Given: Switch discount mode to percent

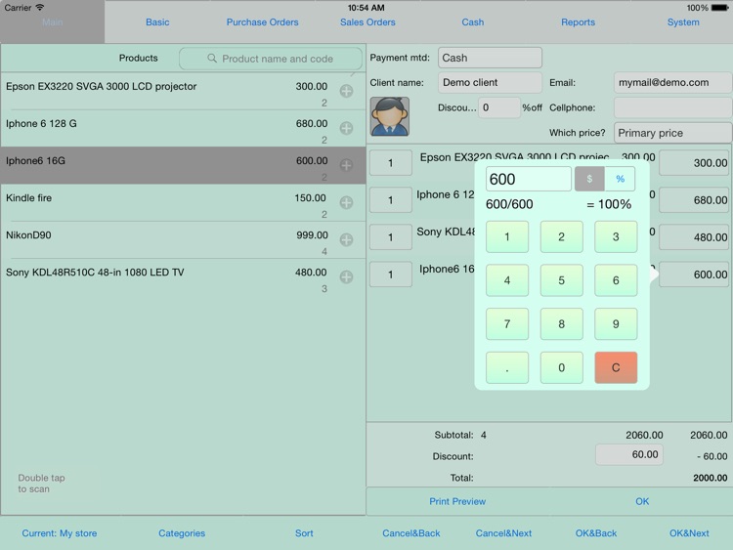Looking at the screenshot, I should tap(620, 179).
